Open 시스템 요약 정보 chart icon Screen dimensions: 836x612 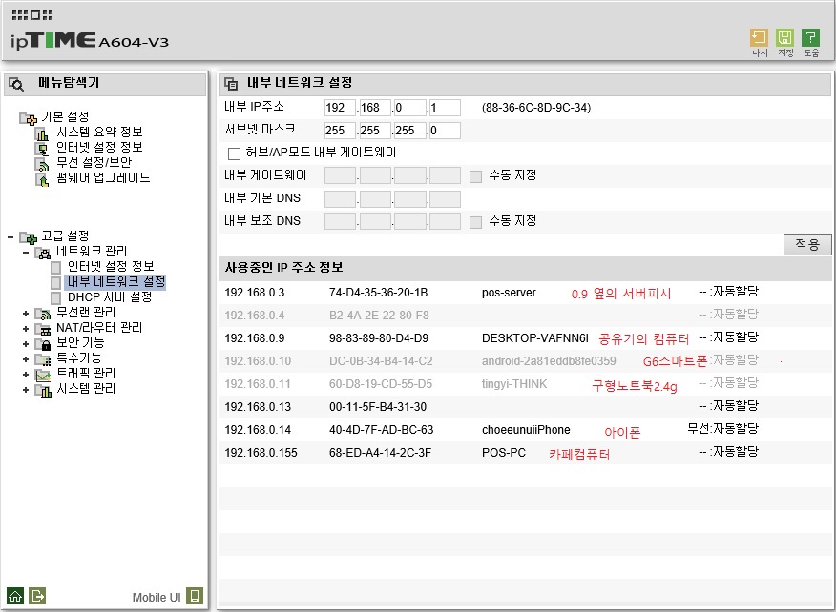[42, 133]
